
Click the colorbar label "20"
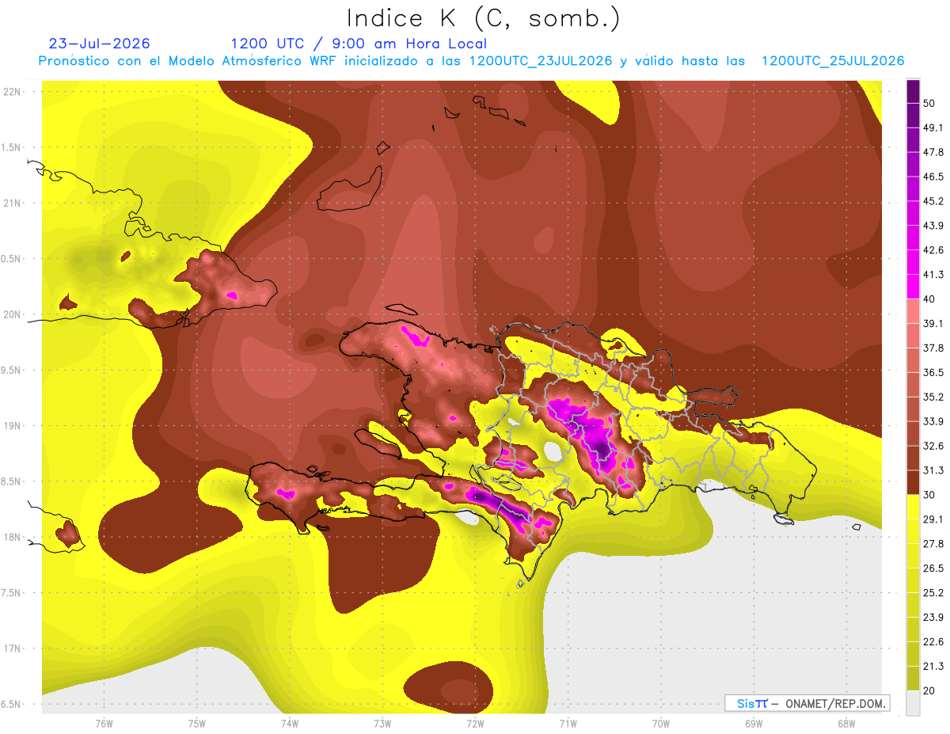pos(930,690)
